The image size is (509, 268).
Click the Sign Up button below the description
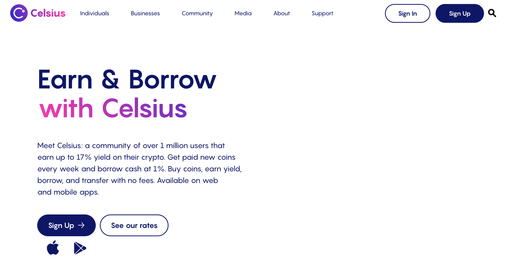pyautogui.click(x=66, y=226)
